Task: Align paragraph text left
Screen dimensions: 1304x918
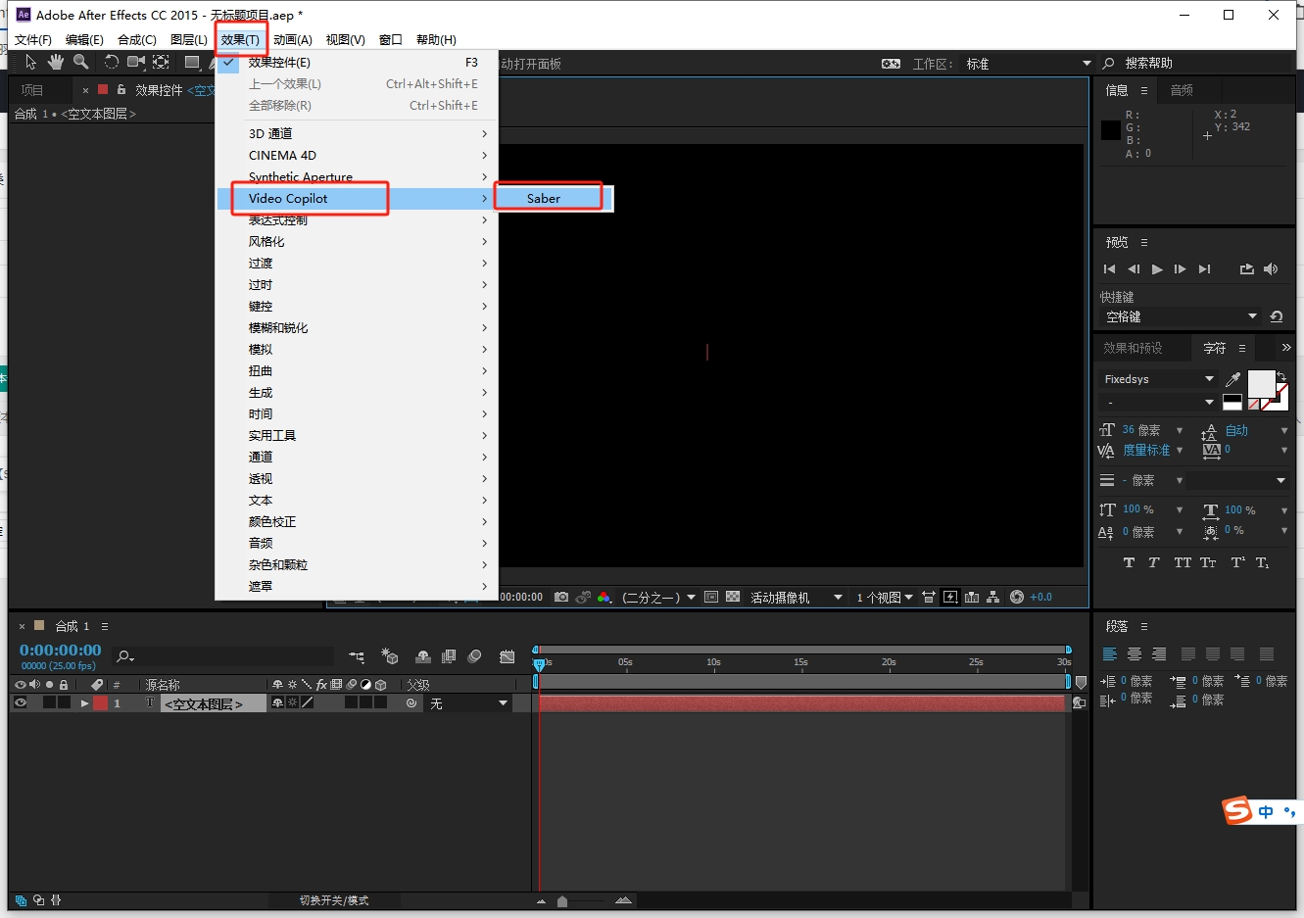Action: tap(1110, 654)
